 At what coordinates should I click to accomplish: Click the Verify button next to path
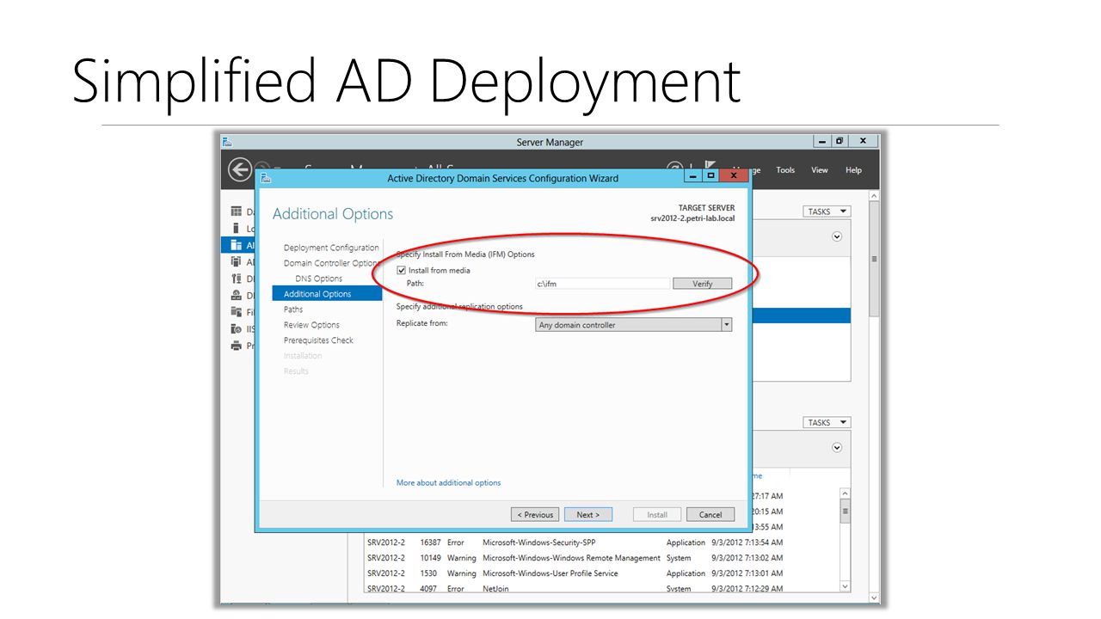(x=703, y=284)
